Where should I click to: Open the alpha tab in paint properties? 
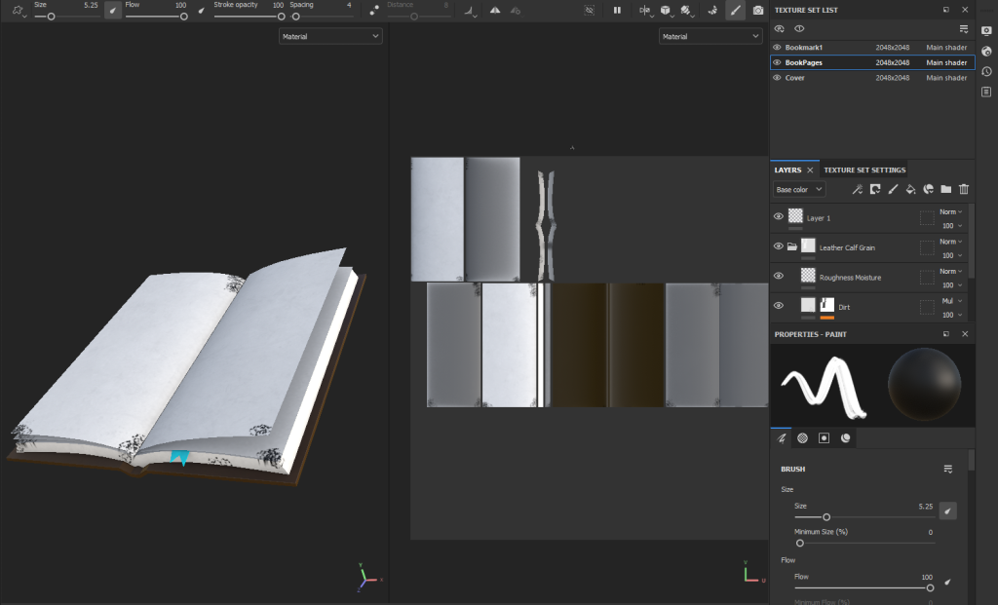pos(802,438)
